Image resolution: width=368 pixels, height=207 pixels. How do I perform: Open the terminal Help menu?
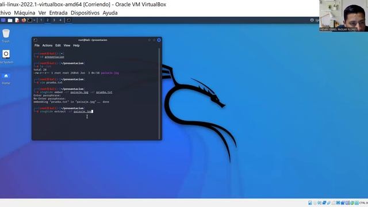[76, 45]
